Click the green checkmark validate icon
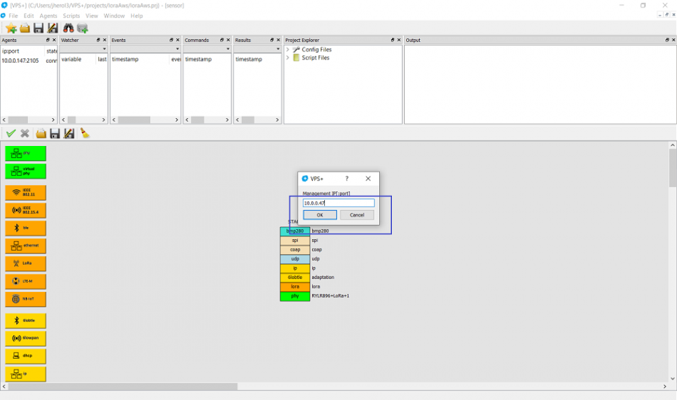 pos(11,134)
